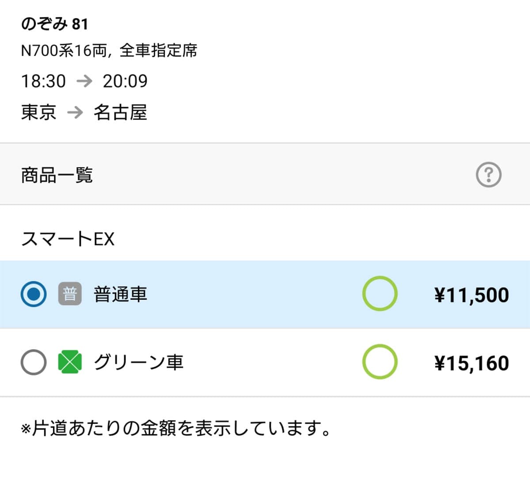Tap the ¥11,500 price

tap(471, 295)
